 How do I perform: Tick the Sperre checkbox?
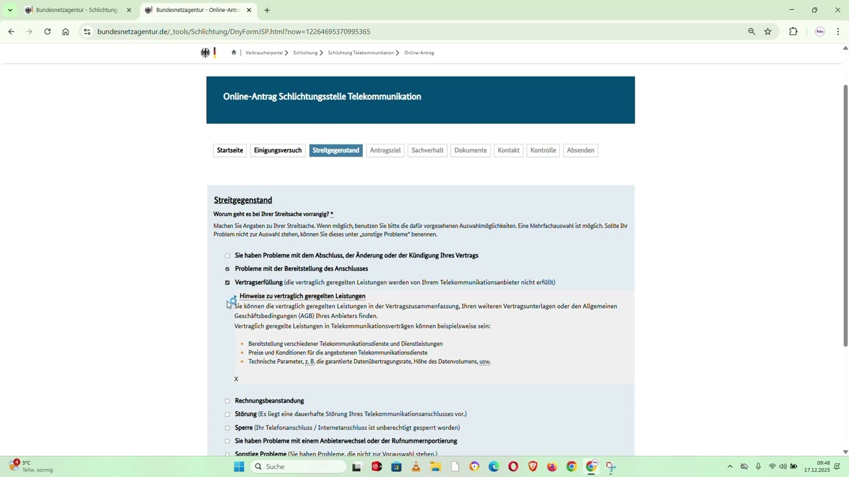point(227,428)
